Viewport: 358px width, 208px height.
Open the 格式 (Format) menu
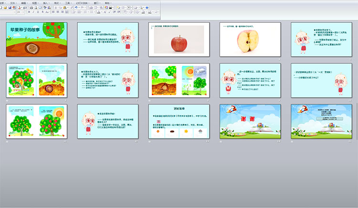[57, 3]
